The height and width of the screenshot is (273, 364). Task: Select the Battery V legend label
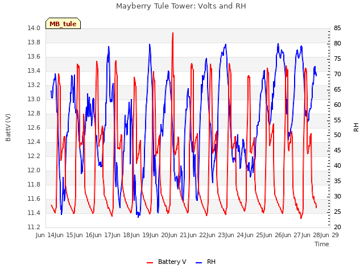[172, 262]
